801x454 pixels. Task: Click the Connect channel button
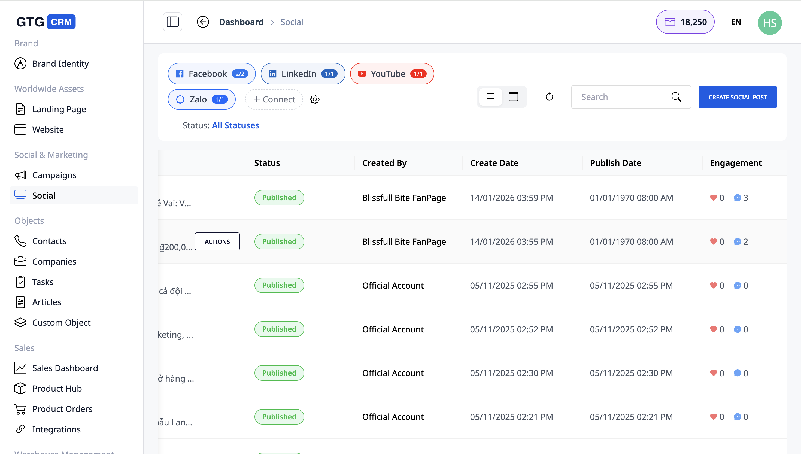tap(274, 99)
